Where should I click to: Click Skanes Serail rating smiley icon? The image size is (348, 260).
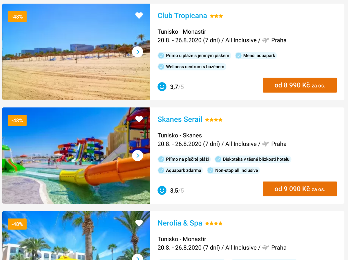coord(162,190)
